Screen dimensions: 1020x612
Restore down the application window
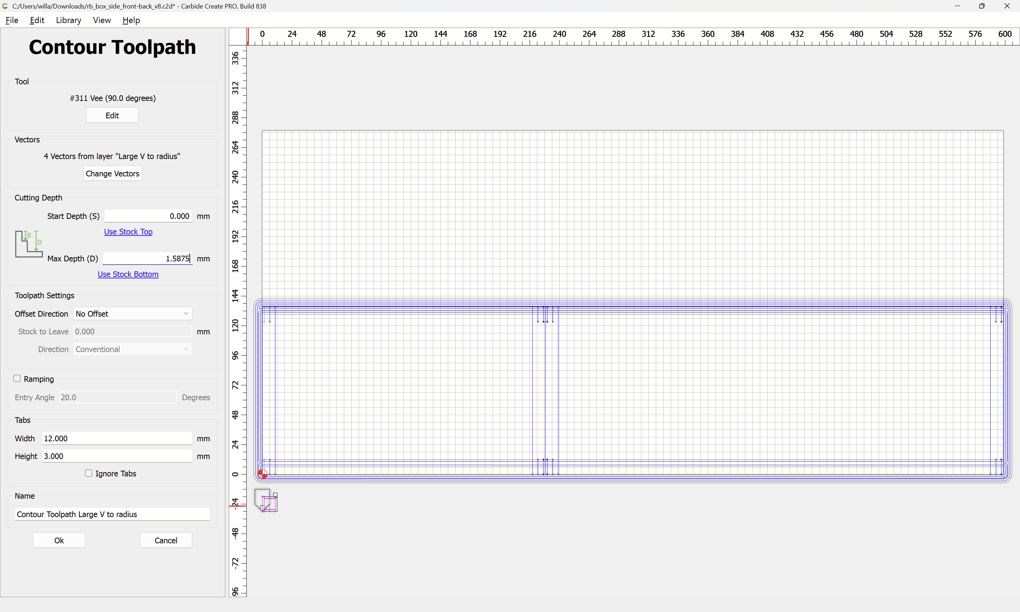[x=982, y=6]
